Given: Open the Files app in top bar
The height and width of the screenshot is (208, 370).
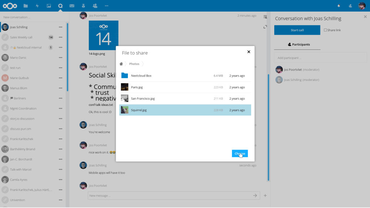Looking at the screenshot, I should [26, 6].
